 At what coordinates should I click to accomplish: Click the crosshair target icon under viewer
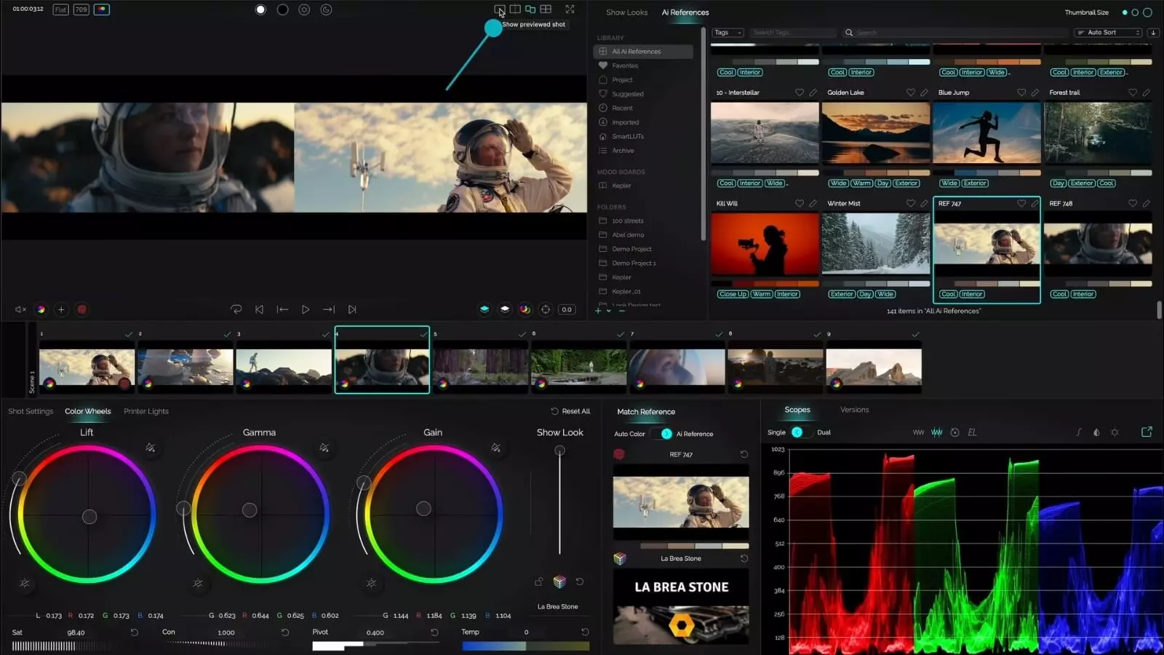546,309
